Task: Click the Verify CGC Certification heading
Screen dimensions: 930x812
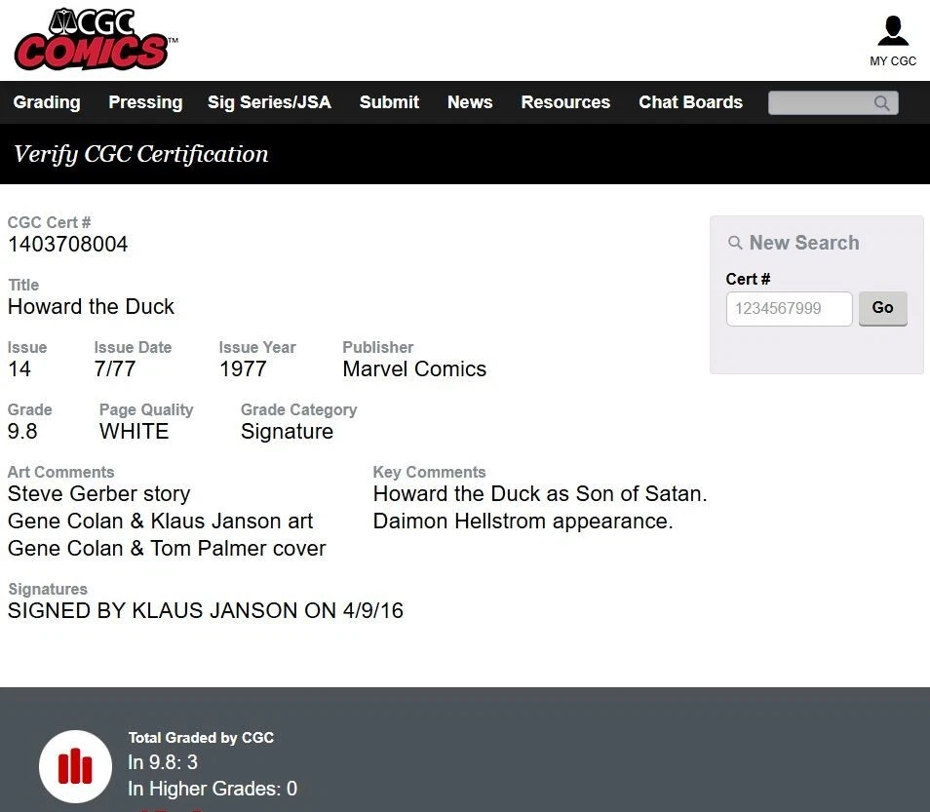Action: pyautogui.click(x=141, y=154)
